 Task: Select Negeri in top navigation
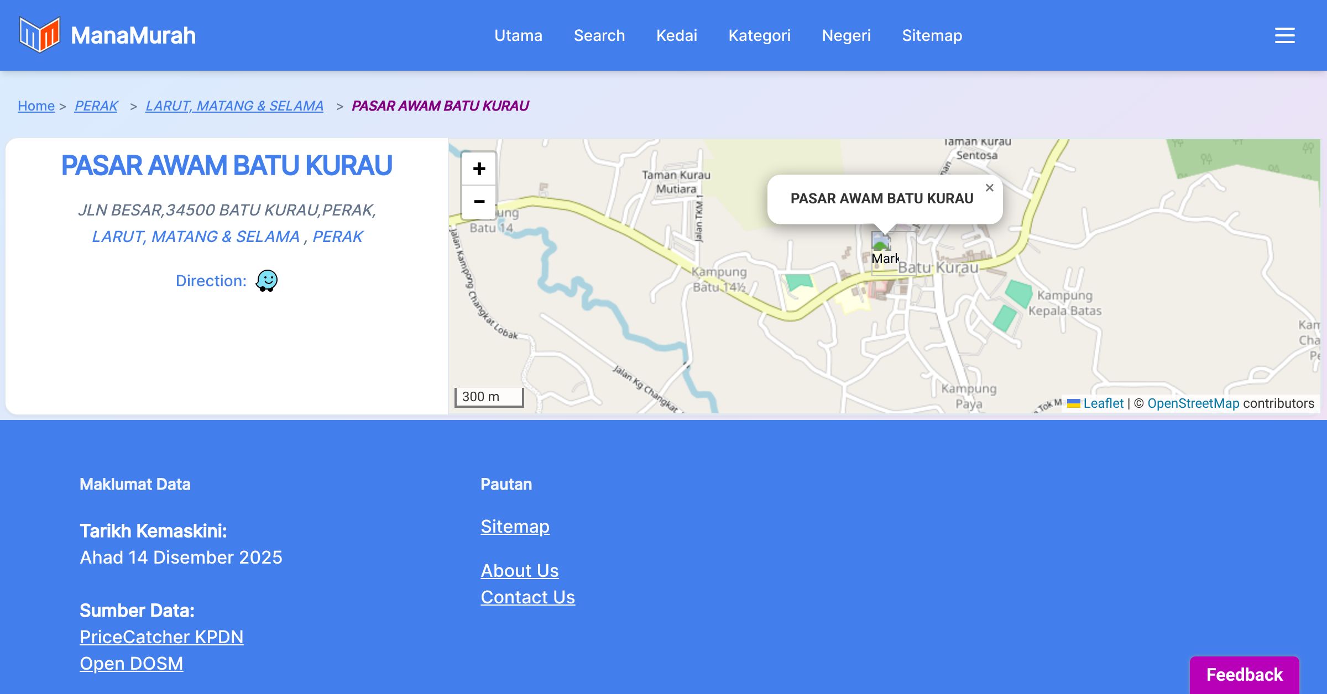click(x=846, y=35)
